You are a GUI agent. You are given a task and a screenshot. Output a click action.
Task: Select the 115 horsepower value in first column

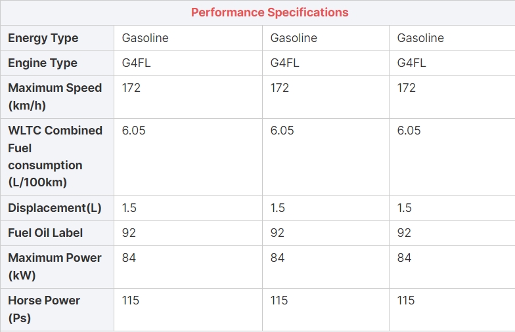[131, 301]
